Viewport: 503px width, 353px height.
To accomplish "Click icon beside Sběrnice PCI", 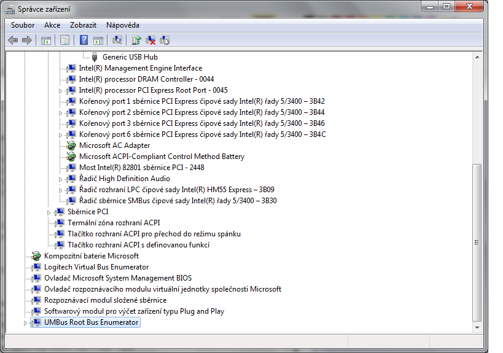I will coord(60,212).
